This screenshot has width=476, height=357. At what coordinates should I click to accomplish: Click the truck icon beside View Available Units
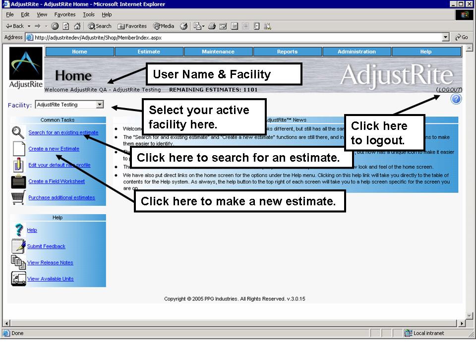18,279
